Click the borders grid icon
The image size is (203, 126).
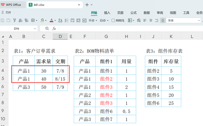(x=33, y=20)
